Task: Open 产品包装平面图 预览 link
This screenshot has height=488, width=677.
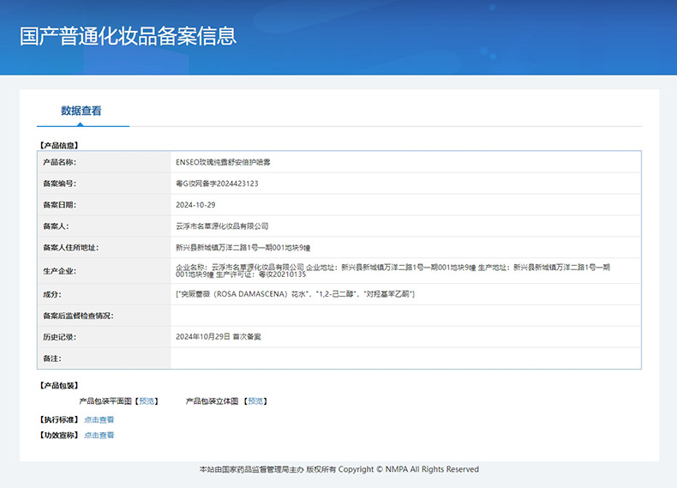Action: (x=147, y=401)
